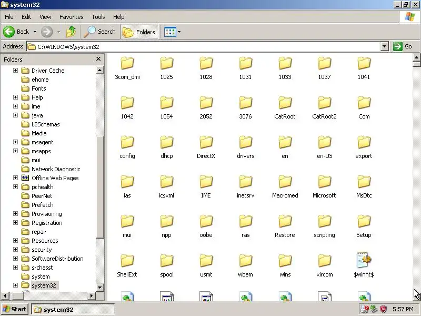421x316 pixels.
Task: Open the Help menu
Action: click(119, 17)
